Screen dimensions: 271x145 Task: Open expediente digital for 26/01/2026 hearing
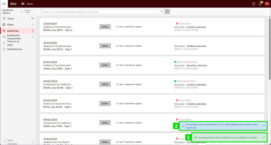tap(130, 46)
